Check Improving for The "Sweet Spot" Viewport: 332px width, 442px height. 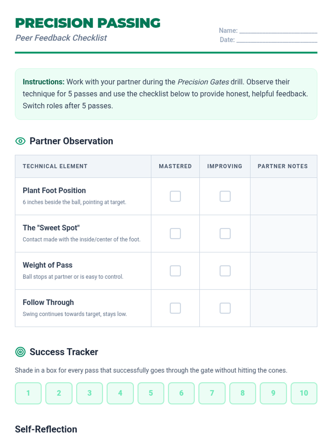click(225, 234)
